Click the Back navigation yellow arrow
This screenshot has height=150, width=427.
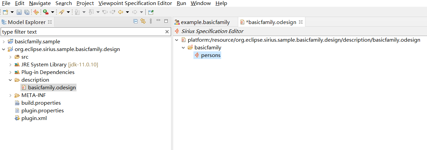pos(121,12)
